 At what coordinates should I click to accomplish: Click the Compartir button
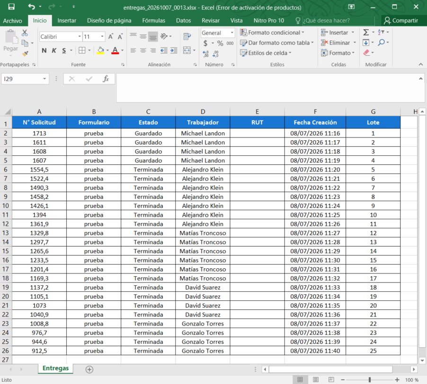click(x=401, y=21)
